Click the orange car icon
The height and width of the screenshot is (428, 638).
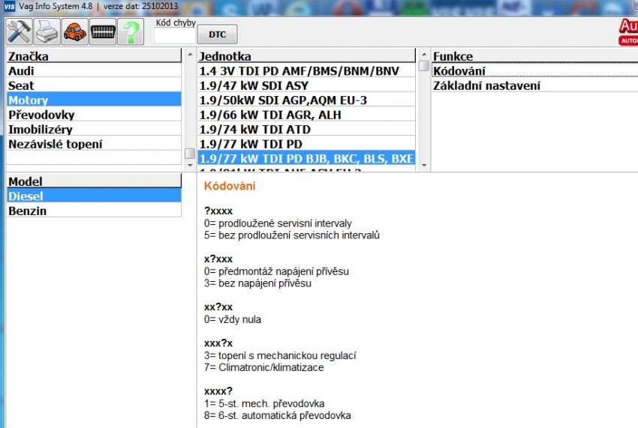coord(74,31)
